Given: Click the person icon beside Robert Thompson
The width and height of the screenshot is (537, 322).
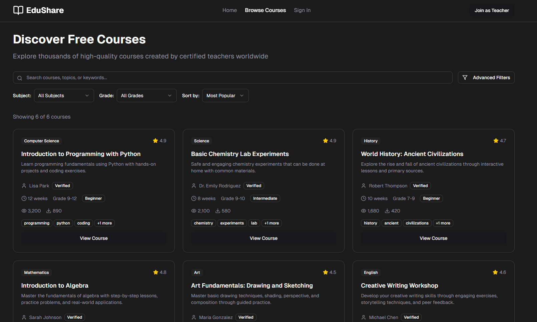Looking at the screenshot, I should tap(364, 186).
